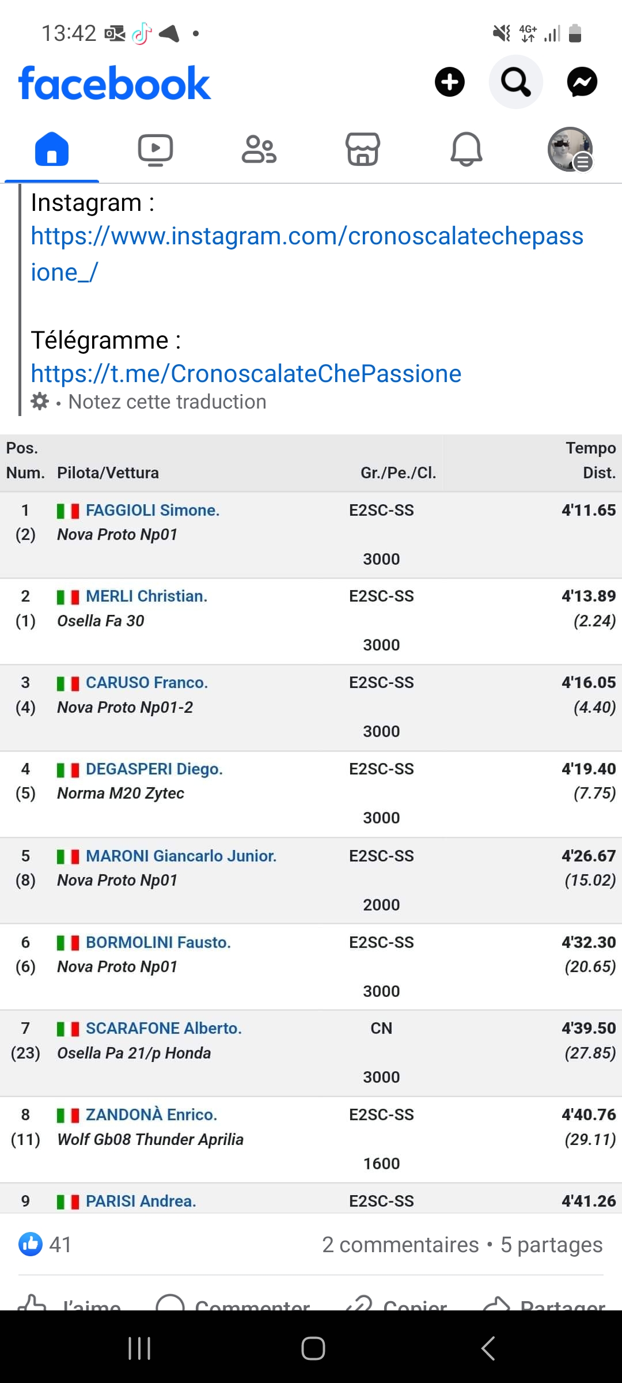View the 5 partages
This screenshot has height=1383, width=622.
551,1245
